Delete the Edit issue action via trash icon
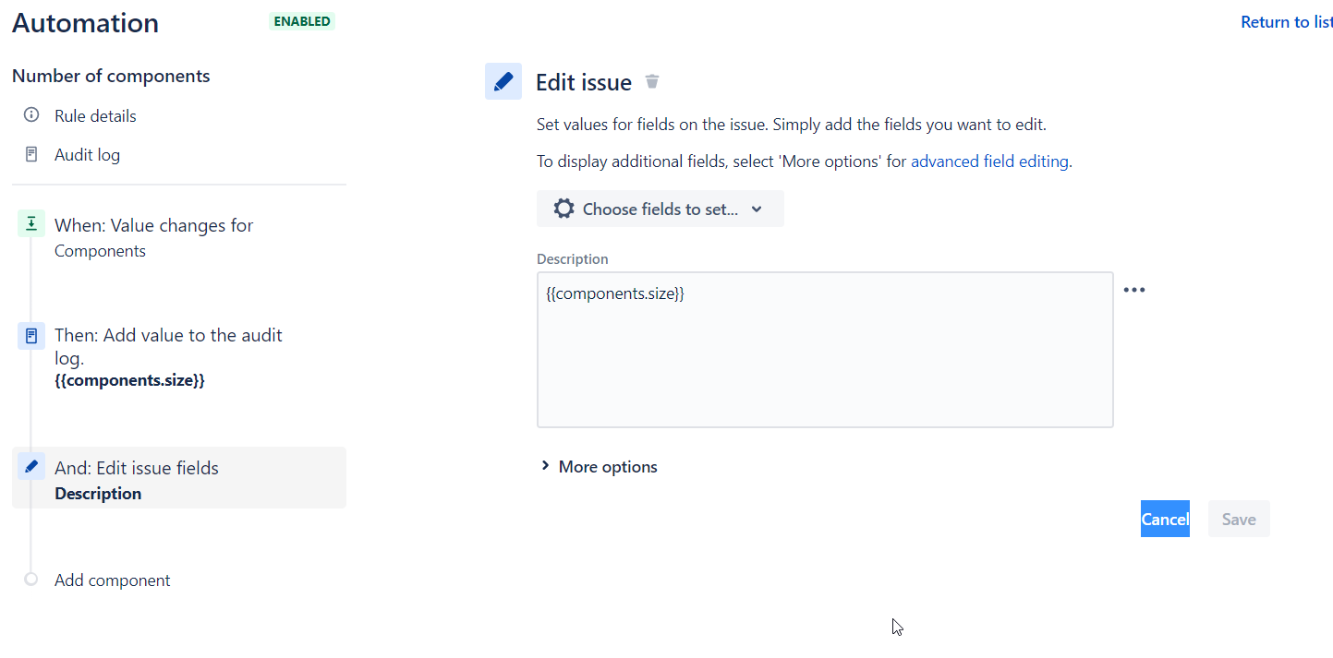 (x=651, y=81)
